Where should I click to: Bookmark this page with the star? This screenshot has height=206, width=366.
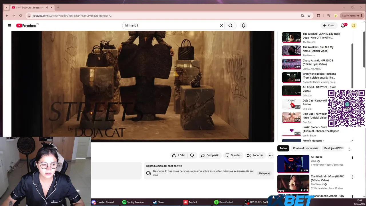point(309,16)
